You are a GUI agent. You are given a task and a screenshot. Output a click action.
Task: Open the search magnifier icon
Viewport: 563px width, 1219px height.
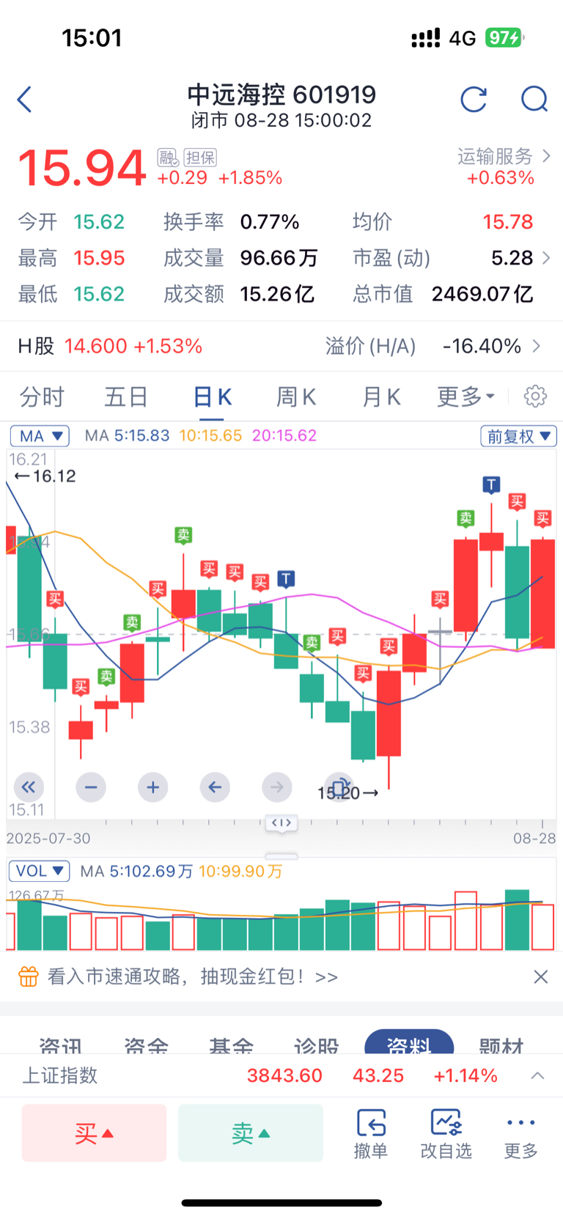click(534, 99)
